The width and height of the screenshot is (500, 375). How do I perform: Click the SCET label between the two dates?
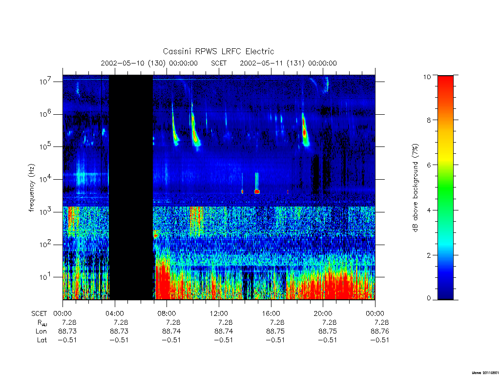point(219,63)
